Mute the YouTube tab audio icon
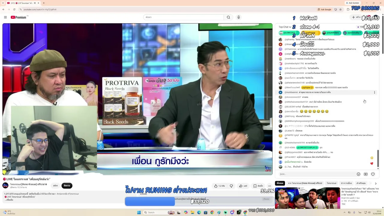 [x=34, y=3]
